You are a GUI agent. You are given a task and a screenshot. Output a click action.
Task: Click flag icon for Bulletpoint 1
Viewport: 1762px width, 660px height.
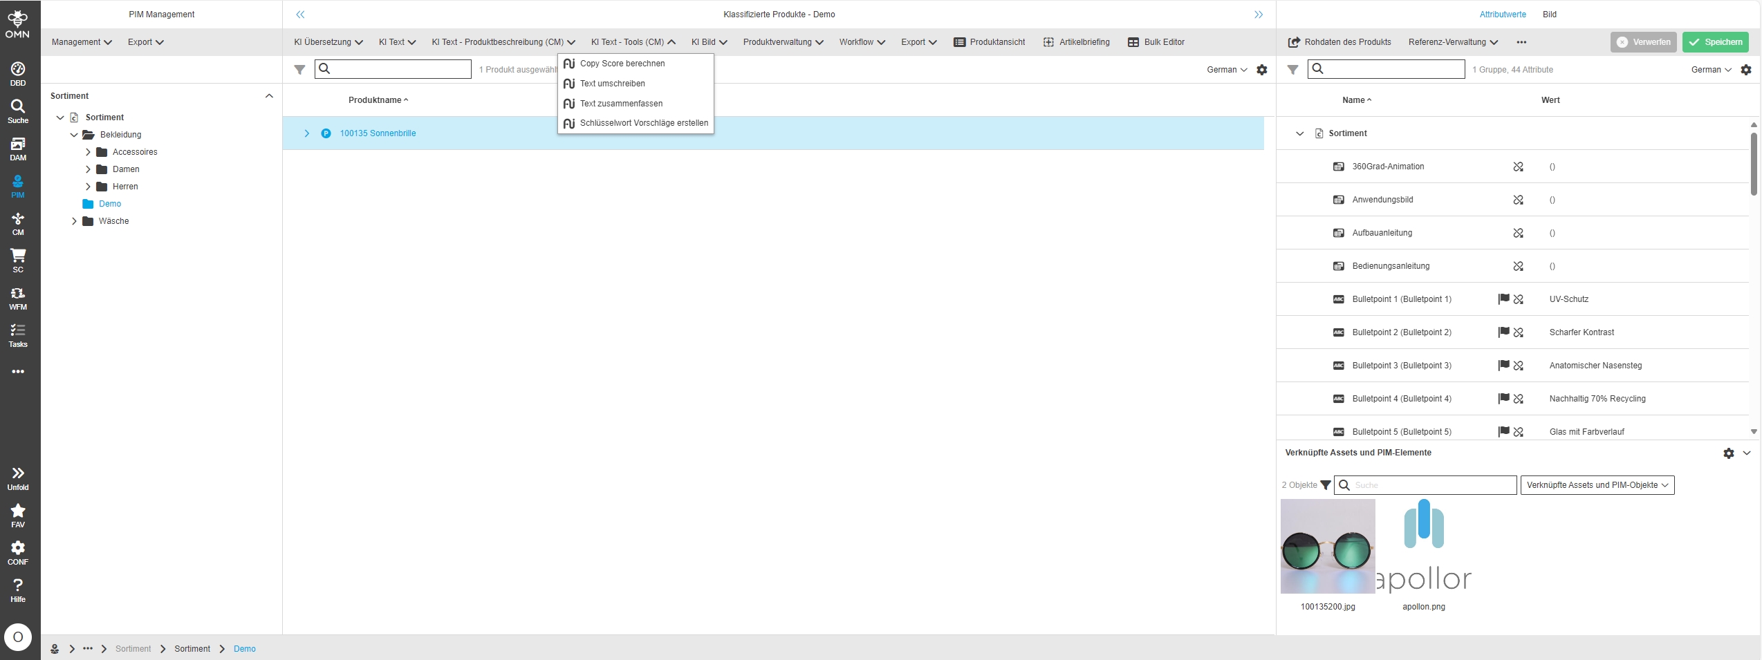coord(1503,299)
